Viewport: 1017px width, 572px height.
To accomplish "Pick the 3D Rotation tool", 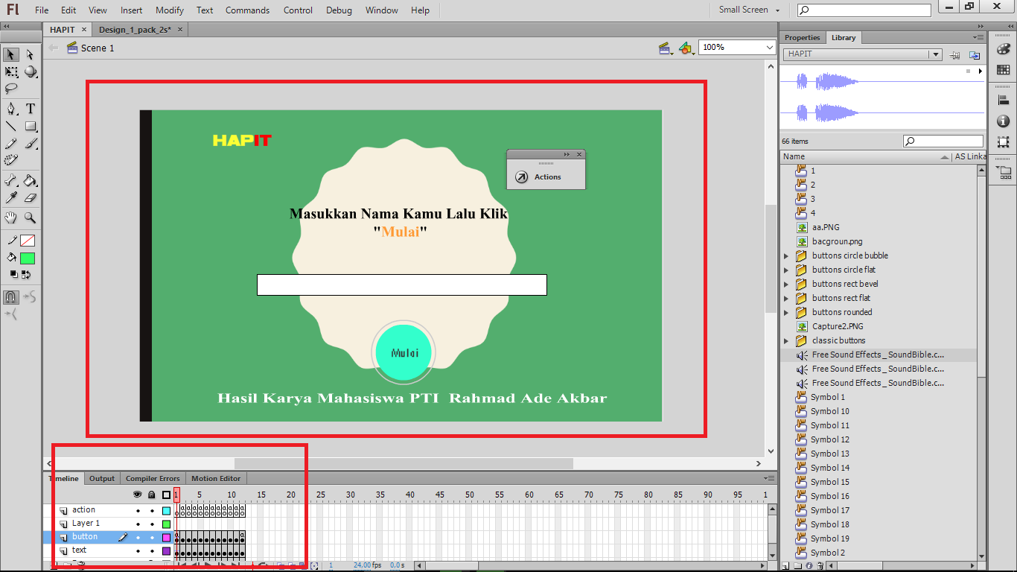I will (x=30, y=71).
